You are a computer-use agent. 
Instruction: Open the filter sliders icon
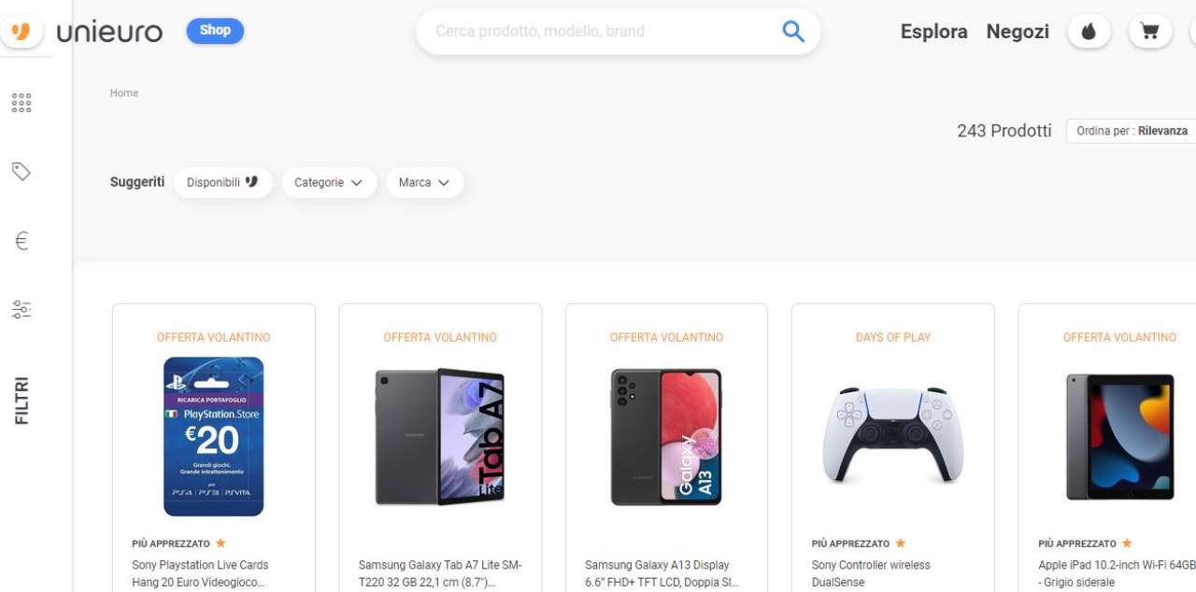pyautogui.click(x=21, y=309)
